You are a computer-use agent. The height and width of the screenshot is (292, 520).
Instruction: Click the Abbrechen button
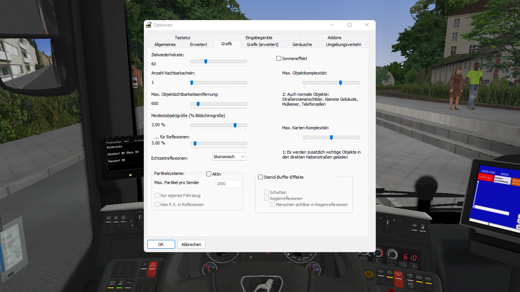[x=191, y=244]
